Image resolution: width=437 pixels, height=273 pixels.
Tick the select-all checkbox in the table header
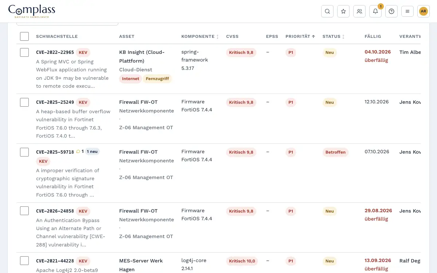click(24, 36)
